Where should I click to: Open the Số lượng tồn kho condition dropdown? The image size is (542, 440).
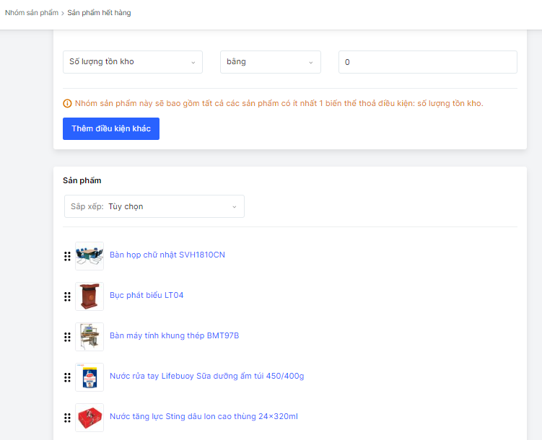click(132, 62)
